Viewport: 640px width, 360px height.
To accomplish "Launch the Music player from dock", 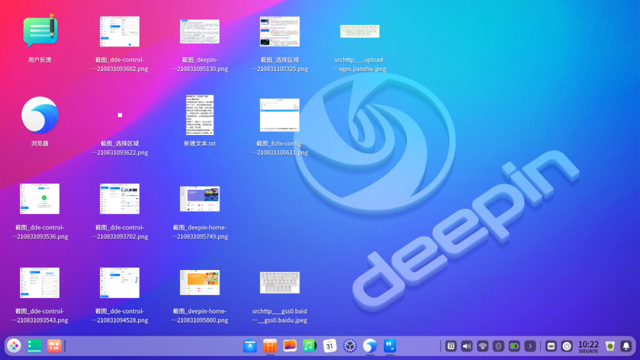I will (x=309, y=346).
